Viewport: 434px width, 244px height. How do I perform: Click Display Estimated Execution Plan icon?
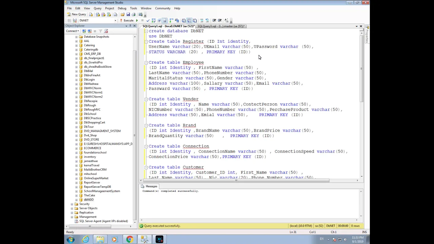pyautogui.click(x=154, y=20)
